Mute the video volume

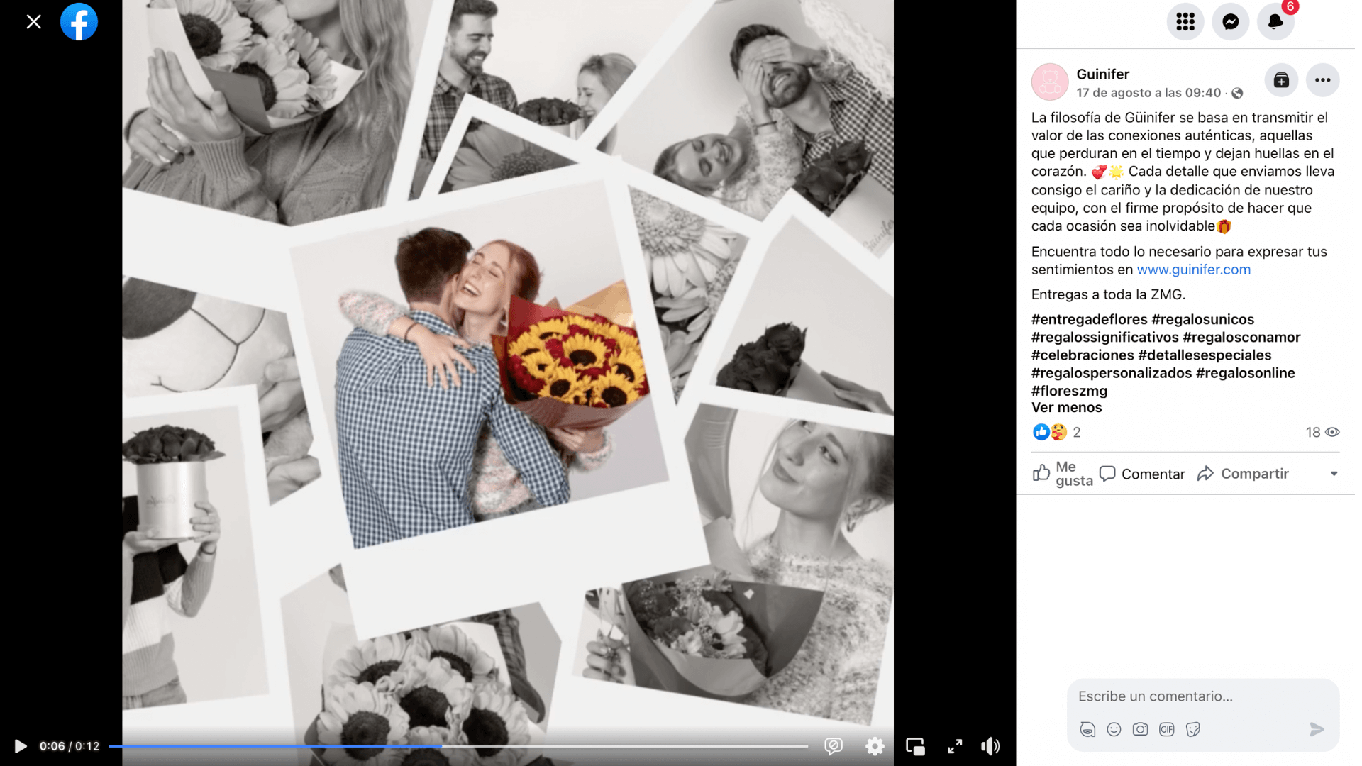[990, 746]
